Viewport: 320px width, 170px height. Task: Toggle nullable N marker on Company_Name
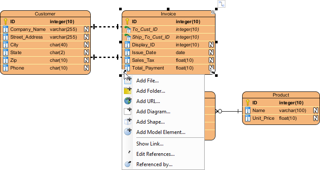click(x=86, y=29)
